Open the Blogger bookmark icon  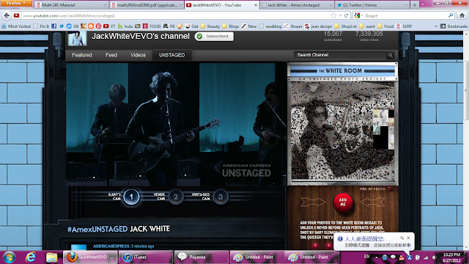[x=91, y=26]
